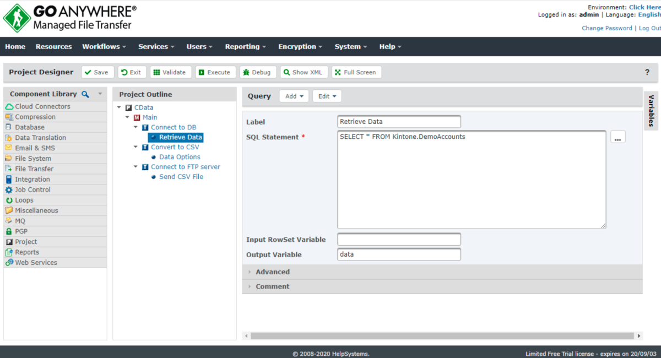The height and width of the screenshot is (358, 661).
Task: Go to Home in navigation bar
Action: coord(15,47)
